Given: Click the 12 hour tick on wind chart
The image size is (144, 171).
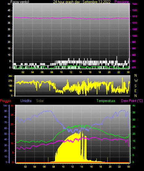Looking at the screenshot, I should [71, 72].
